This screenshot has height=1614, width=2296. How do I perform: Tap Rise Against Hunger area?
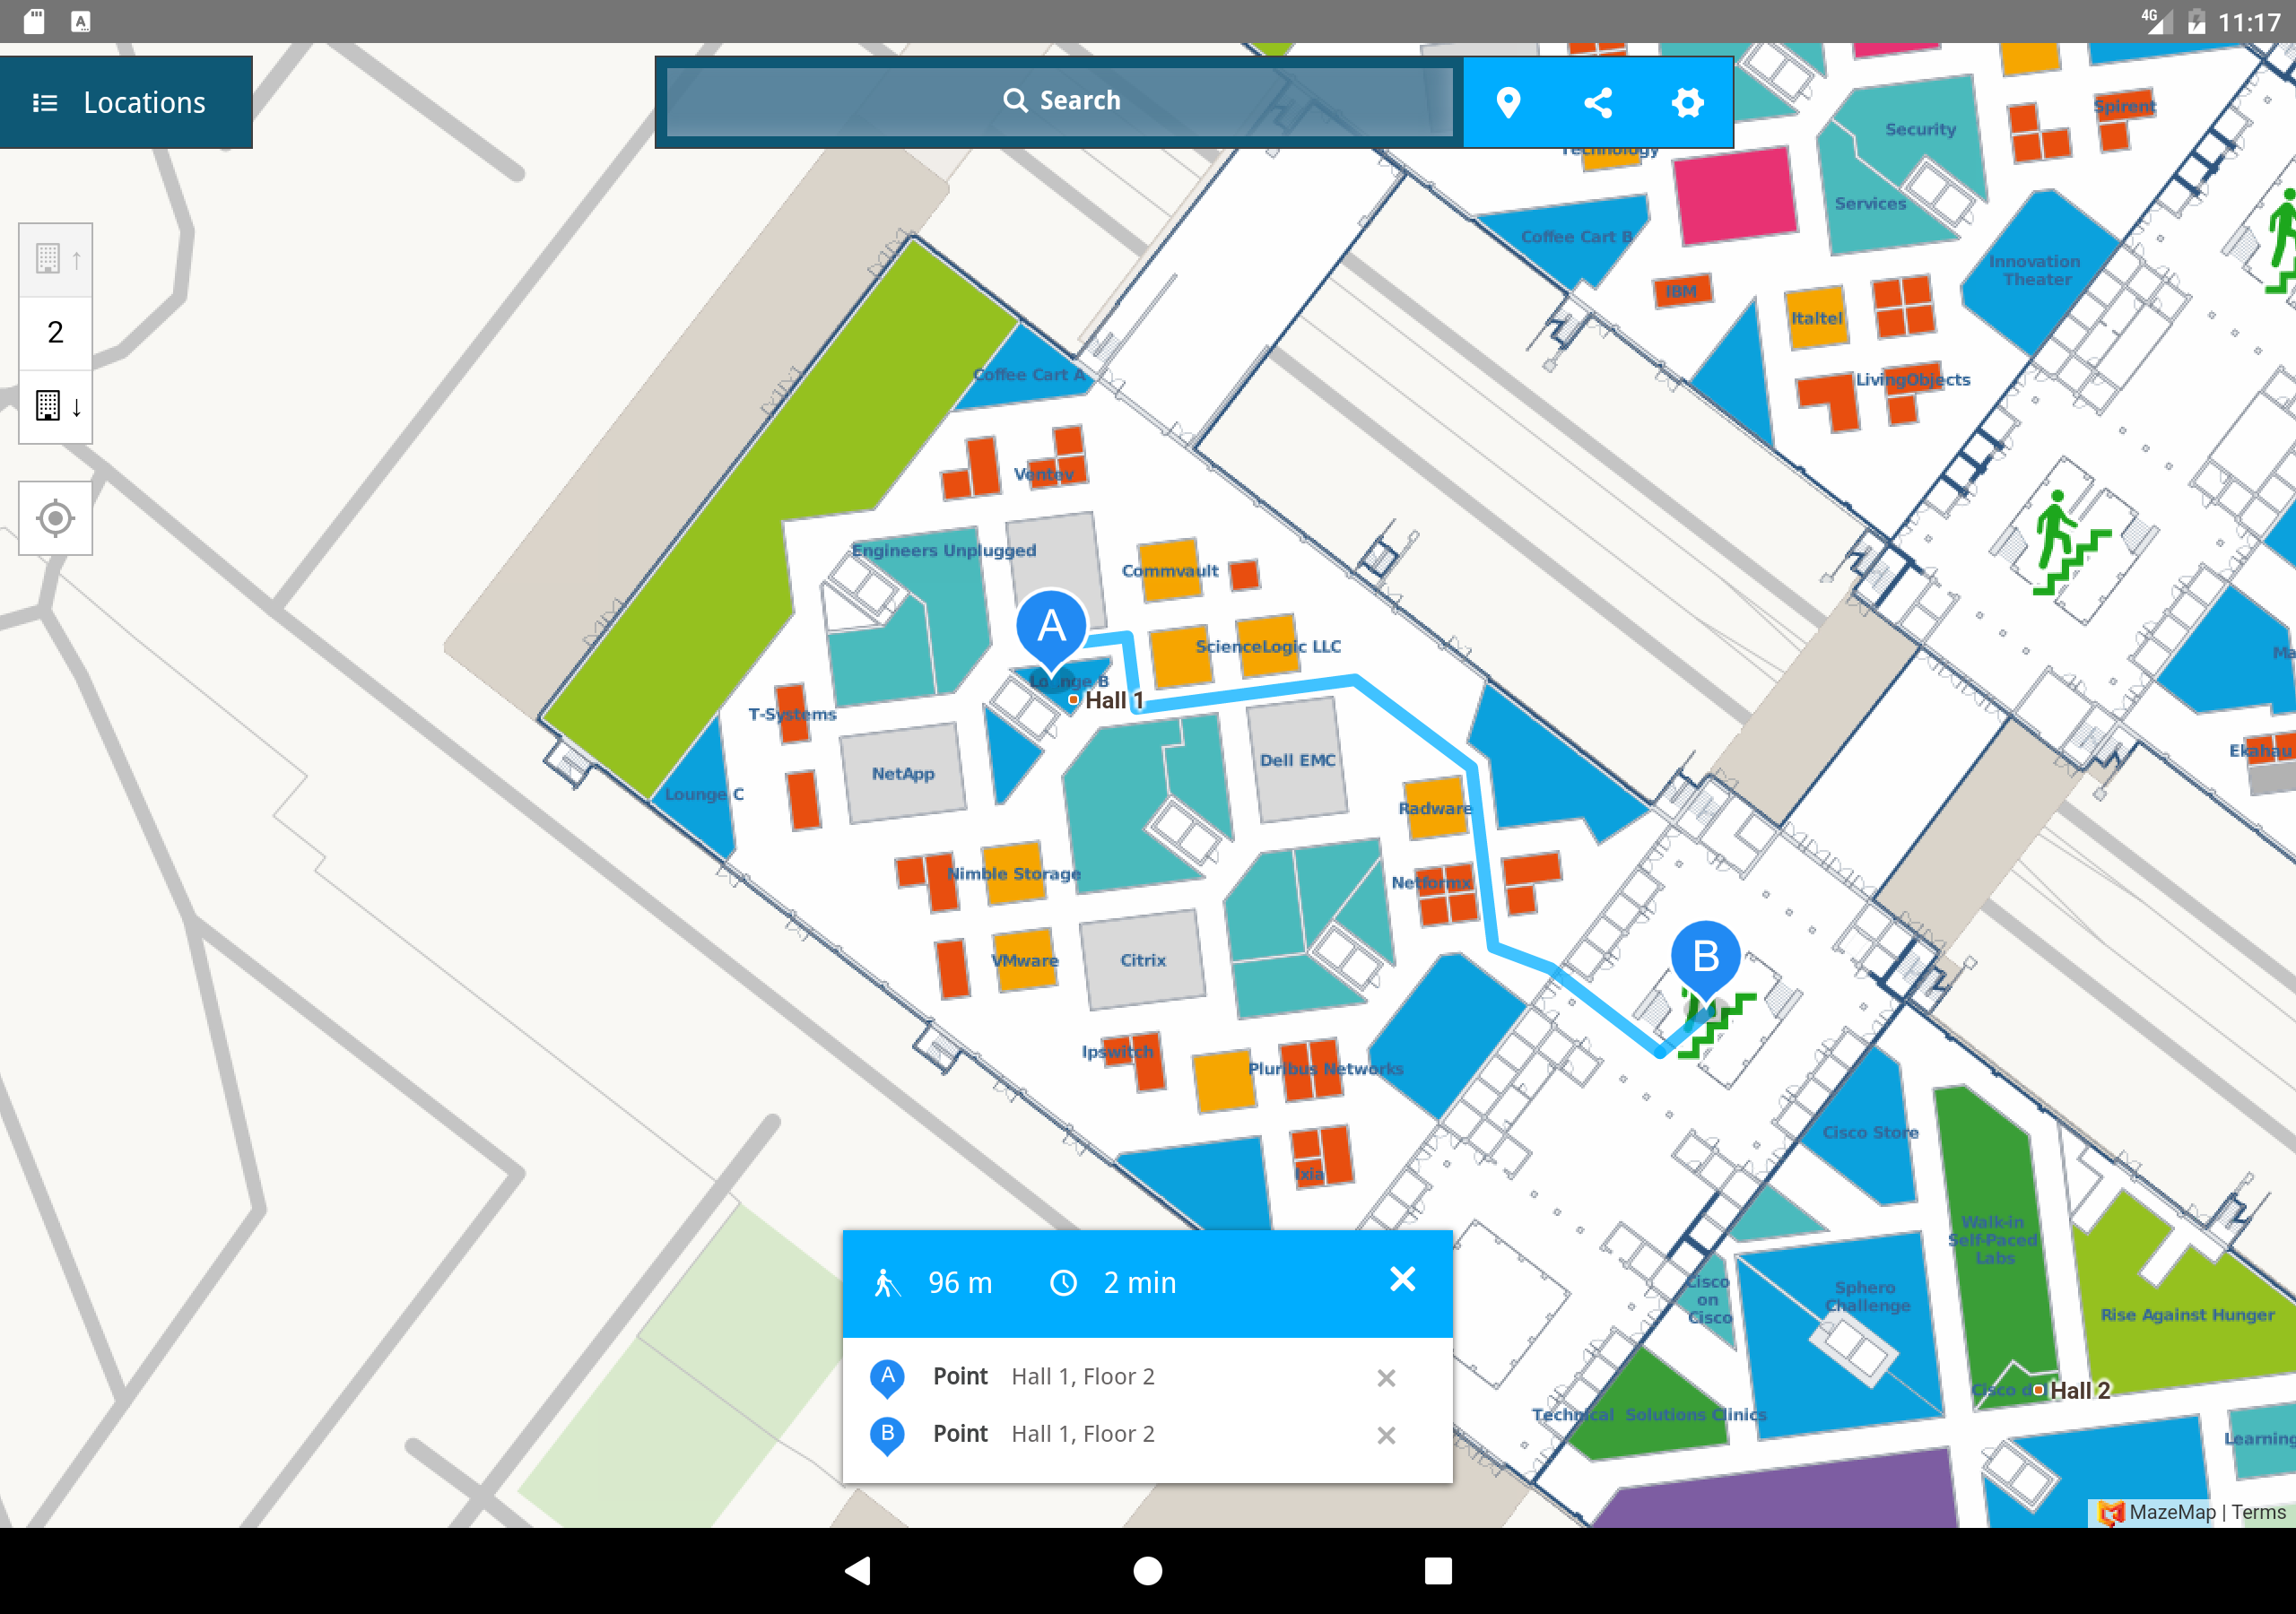[x=2187, y=1314]
